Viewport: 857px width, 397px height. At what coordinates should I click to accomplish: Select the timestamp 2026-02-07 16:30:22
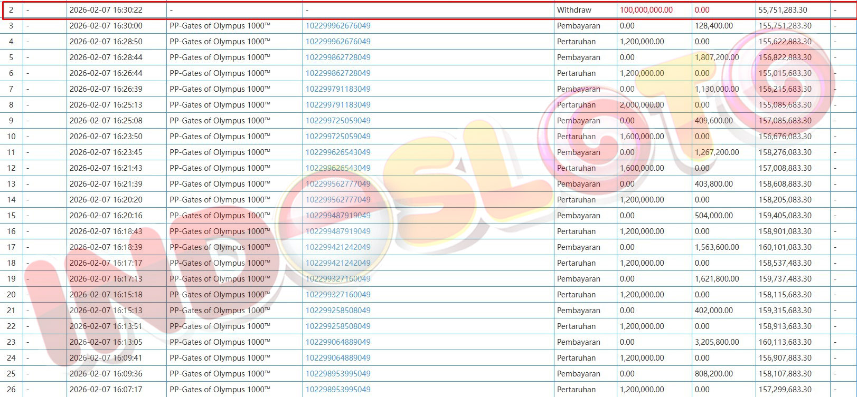click(x=106, y=10)
